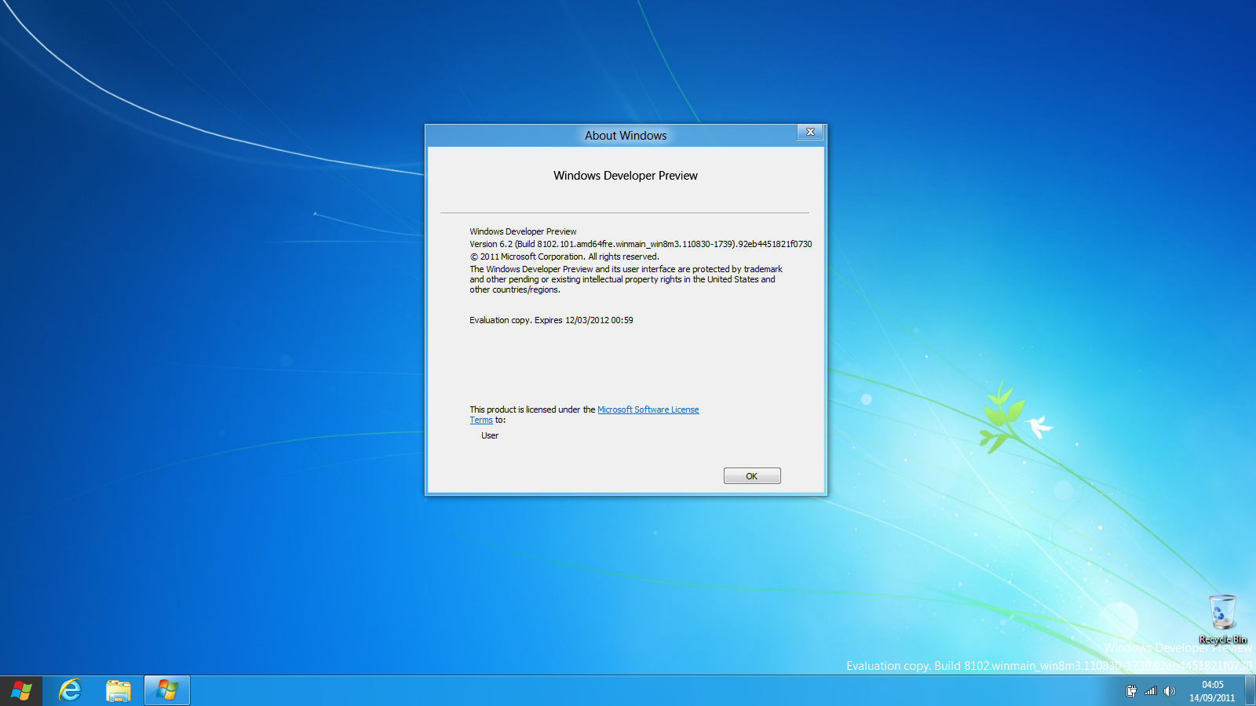1256x706 pixels.
Task: Click the licensed user name 'User'
Action: pos(490,435)
